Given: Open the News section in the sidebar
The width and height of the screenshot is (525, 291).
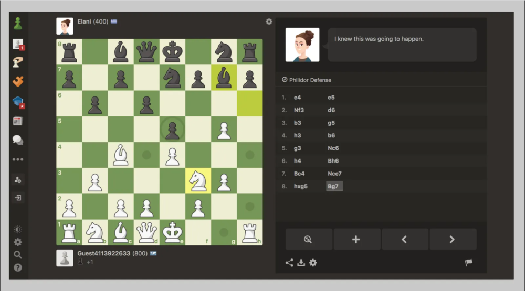Looking at the screenshot, I should pos(18,121).
